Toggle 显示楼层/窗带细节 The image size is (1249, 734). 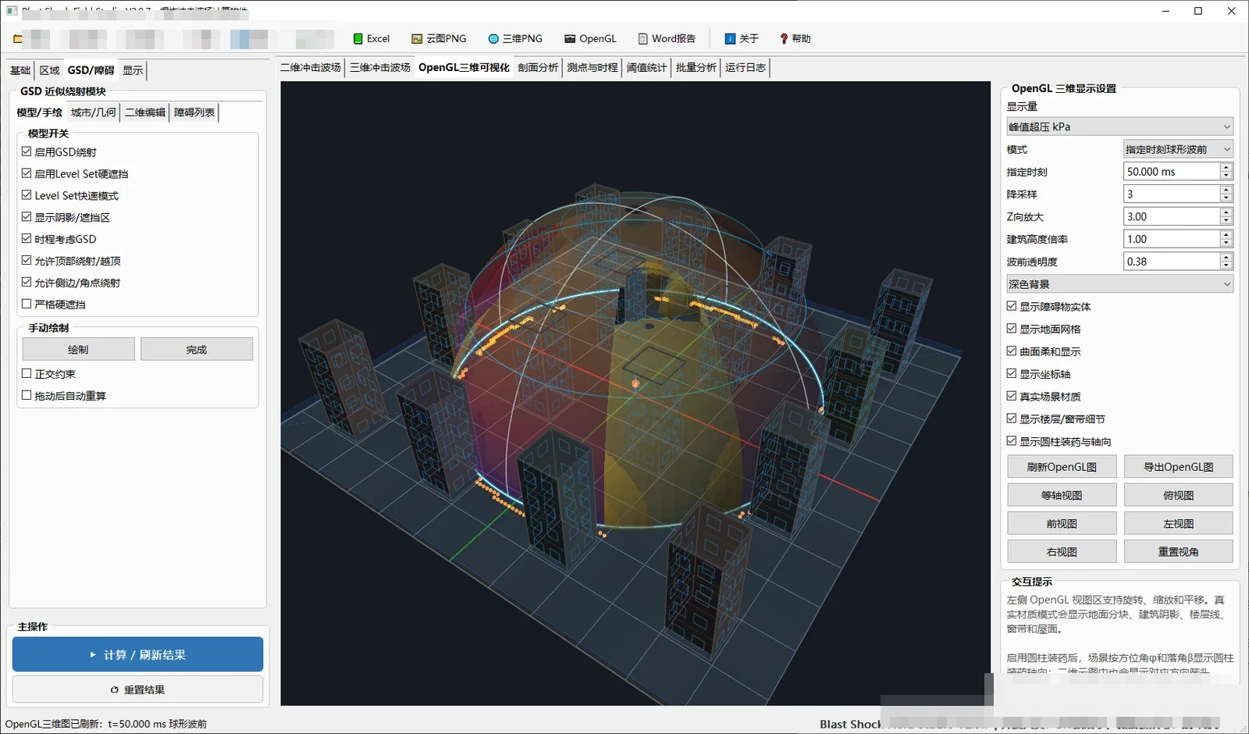click(1012, 419)
